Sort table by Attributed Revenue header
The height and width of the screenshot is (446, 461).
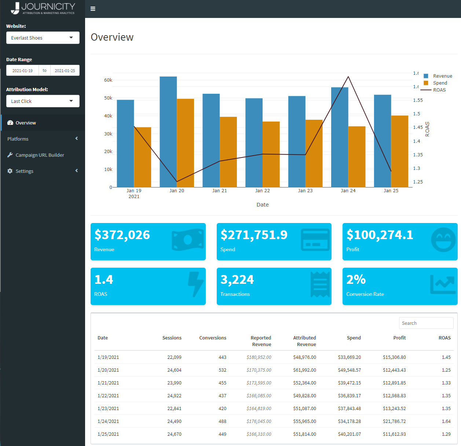(x=304, y=341)
